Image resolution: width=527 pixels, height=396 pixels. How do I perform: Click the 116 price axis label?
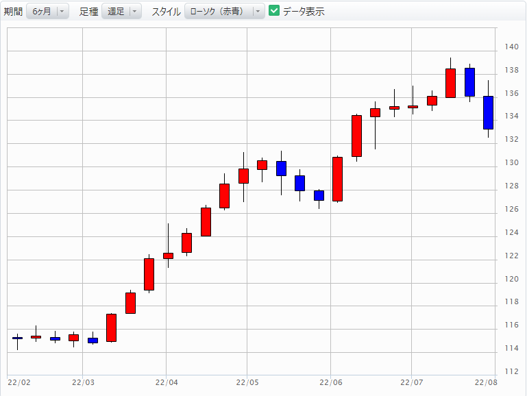click(511, 325)
